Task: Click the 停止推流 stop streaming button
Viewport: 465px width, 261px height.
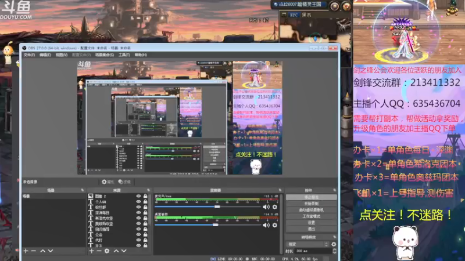Action: (311, 197)
